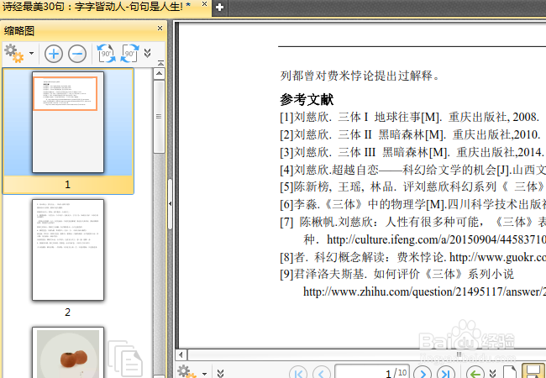Viewport: 546px width, 378px height.
Task: Go to previous page
Action: tap(321, 374)
